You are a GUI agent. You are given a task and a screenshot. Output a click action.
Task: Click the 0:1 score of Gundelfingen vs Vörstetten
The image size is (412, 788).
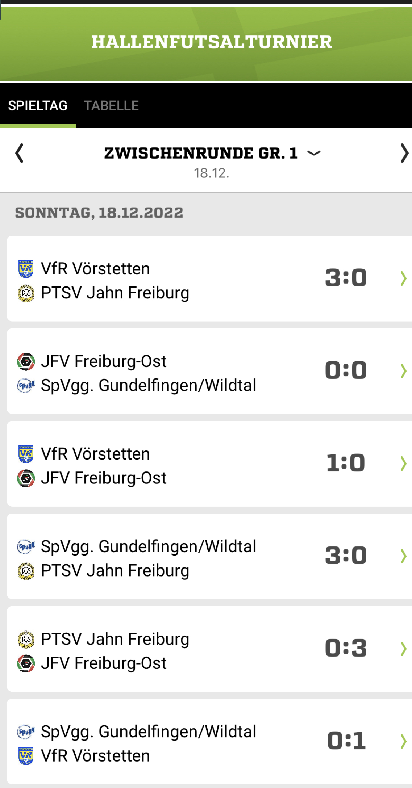pyautogui.click(x=346, y=741)
